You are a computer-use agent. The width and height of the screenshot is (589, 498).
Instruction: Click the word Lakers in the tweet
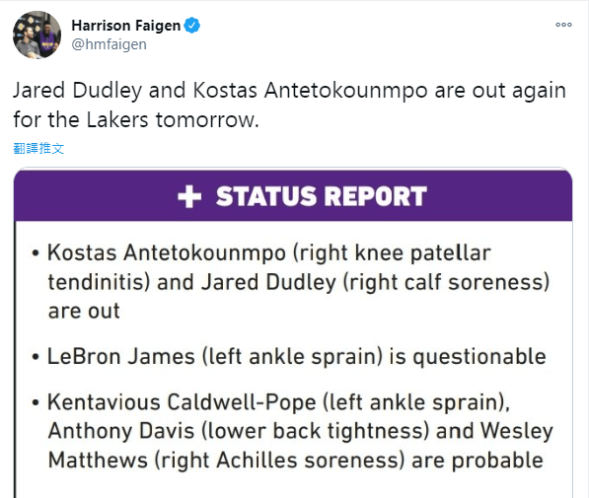pos(117,119)
